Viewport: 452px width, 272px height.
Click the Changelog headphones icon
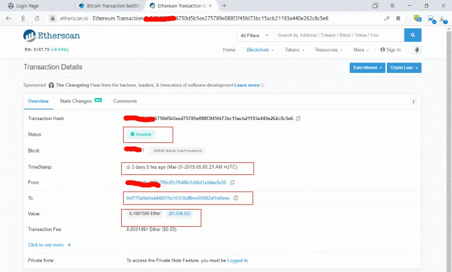click(x=51, y=85)
